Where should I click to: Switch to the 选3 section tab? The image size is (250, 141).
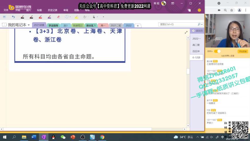tap(66, 25)
